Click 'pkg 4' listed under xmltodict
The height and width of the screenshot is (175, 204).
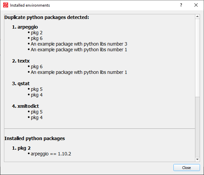(x=37, y=117)
